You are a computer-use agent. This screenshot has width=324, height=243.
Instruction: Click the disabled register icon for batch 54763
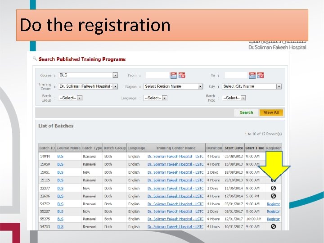(x=273, y=226)
